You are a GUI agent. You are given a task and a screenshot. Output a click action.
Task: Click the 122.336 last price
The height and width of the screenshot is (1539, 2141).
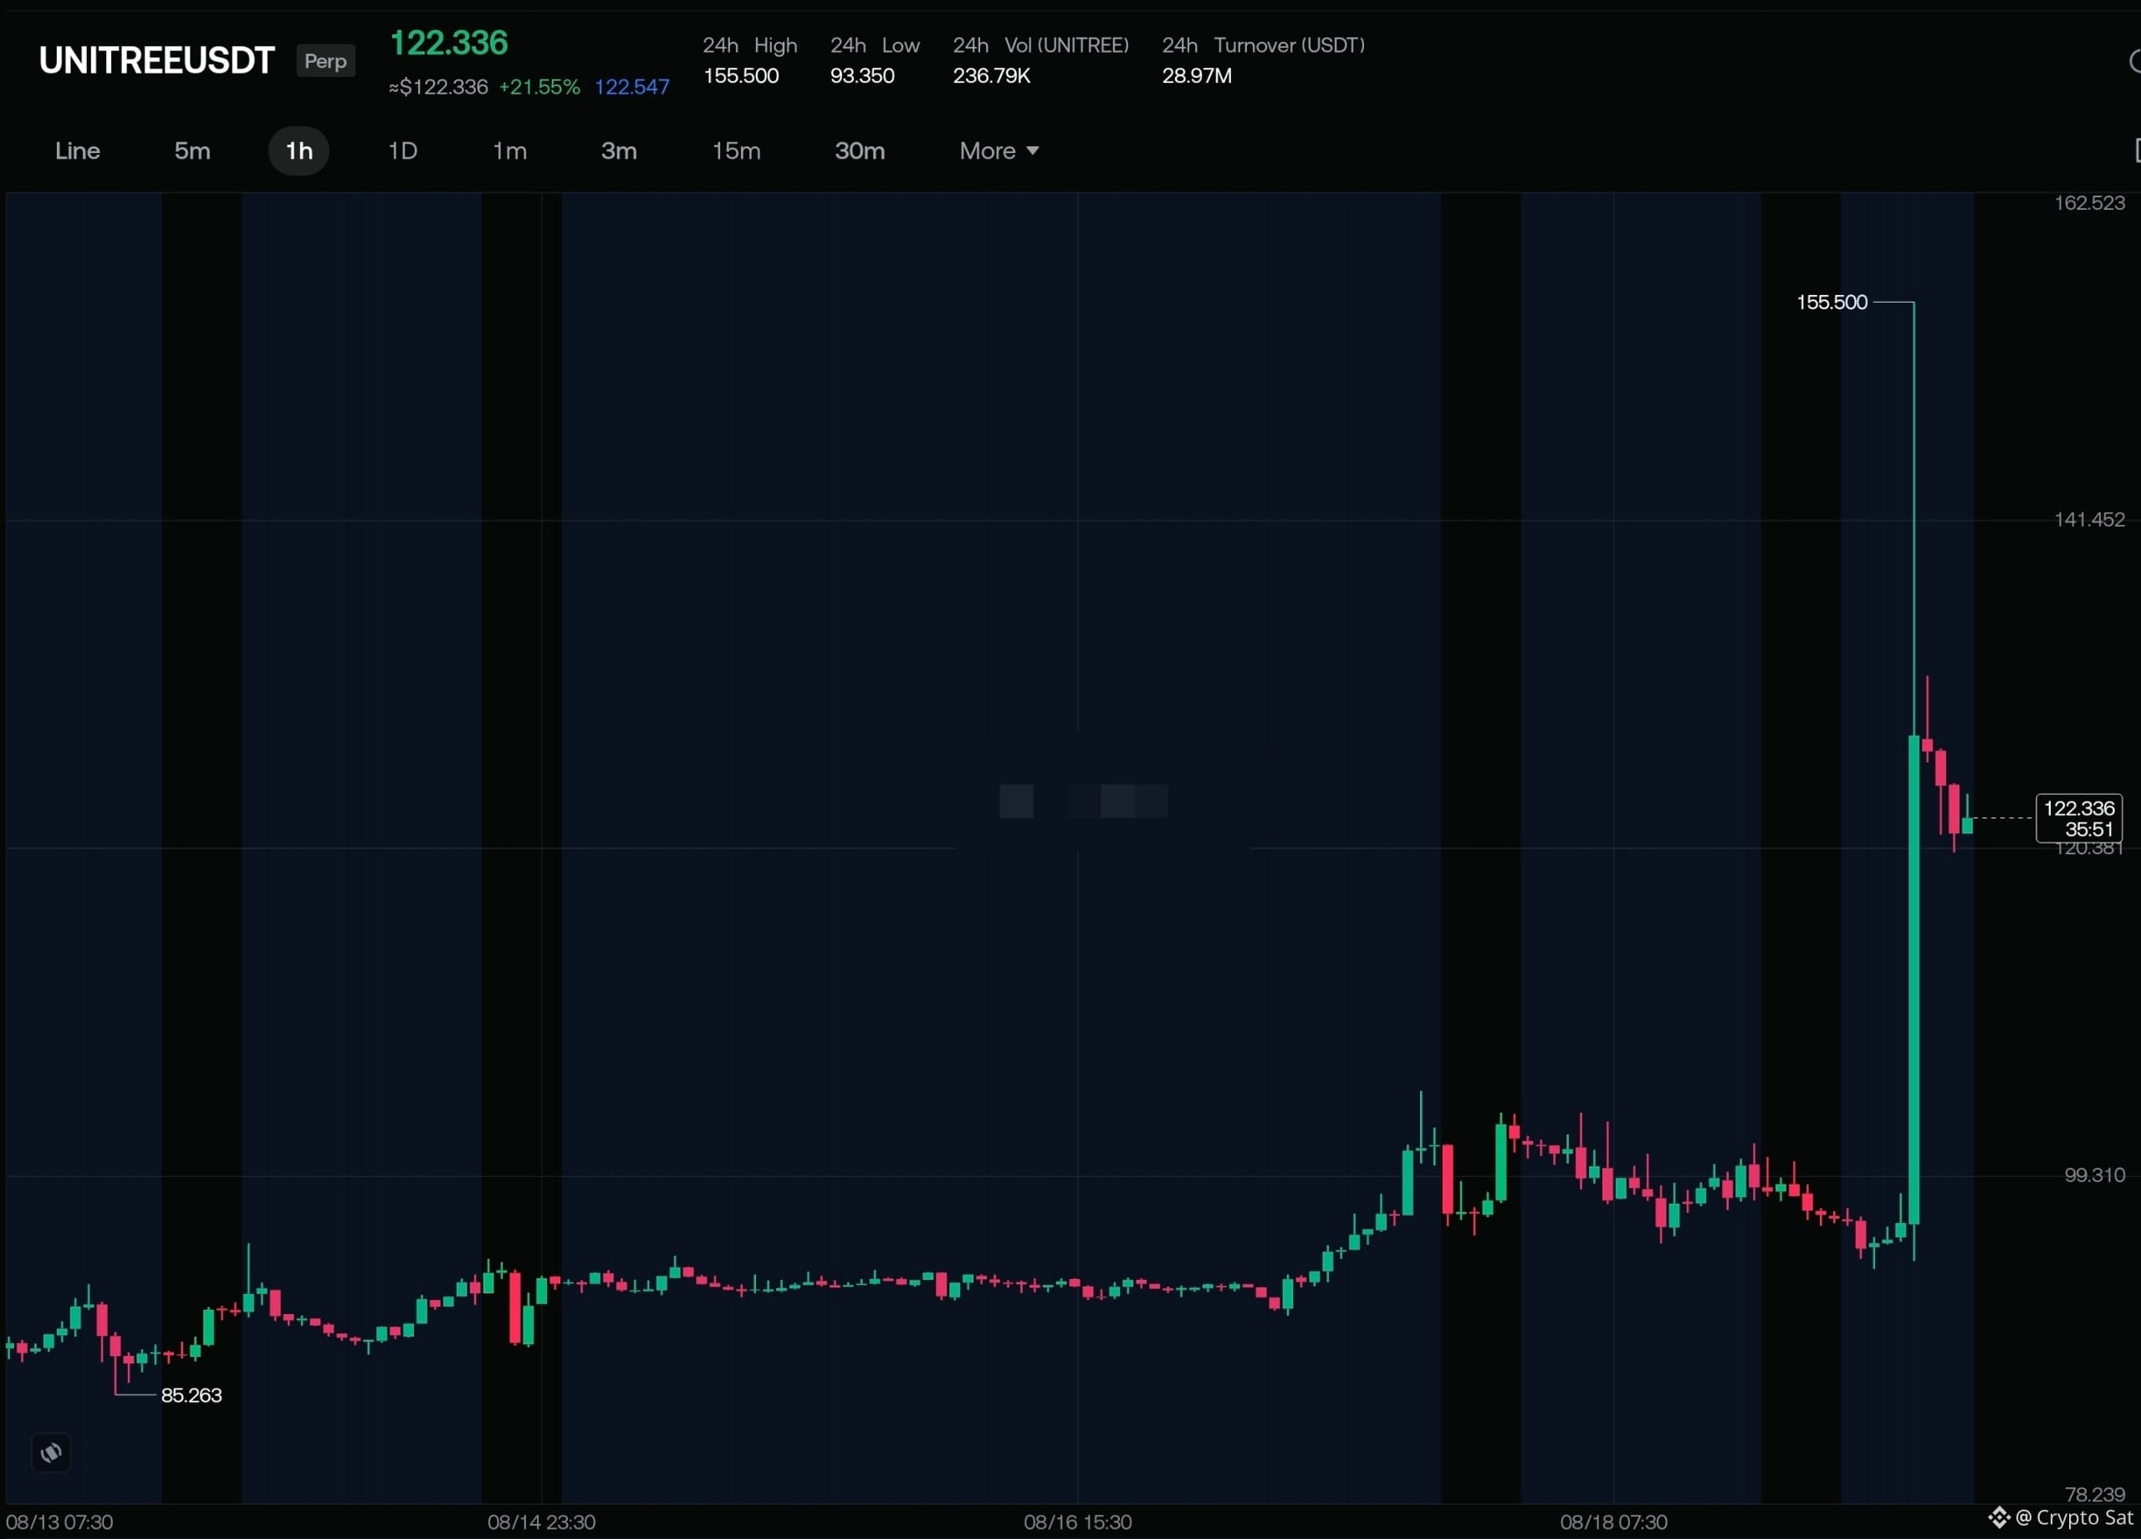tap(448, 43)
